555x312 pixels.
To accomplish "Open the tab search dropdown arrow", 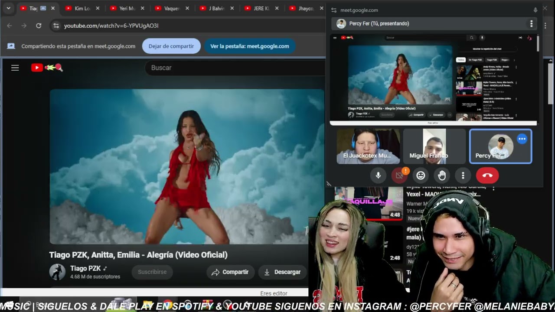I will (x=8, y=8).
